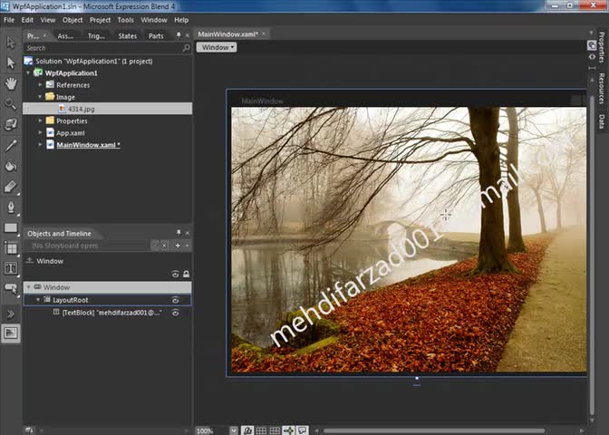Close the MainWindow.xaml document tab
The image size is (609, 435).
264,34
